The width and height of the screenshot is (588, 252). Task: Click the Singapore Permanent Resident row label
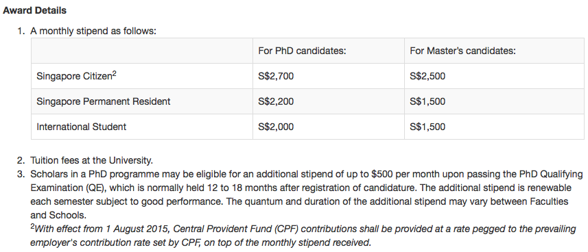click(103, 101)
